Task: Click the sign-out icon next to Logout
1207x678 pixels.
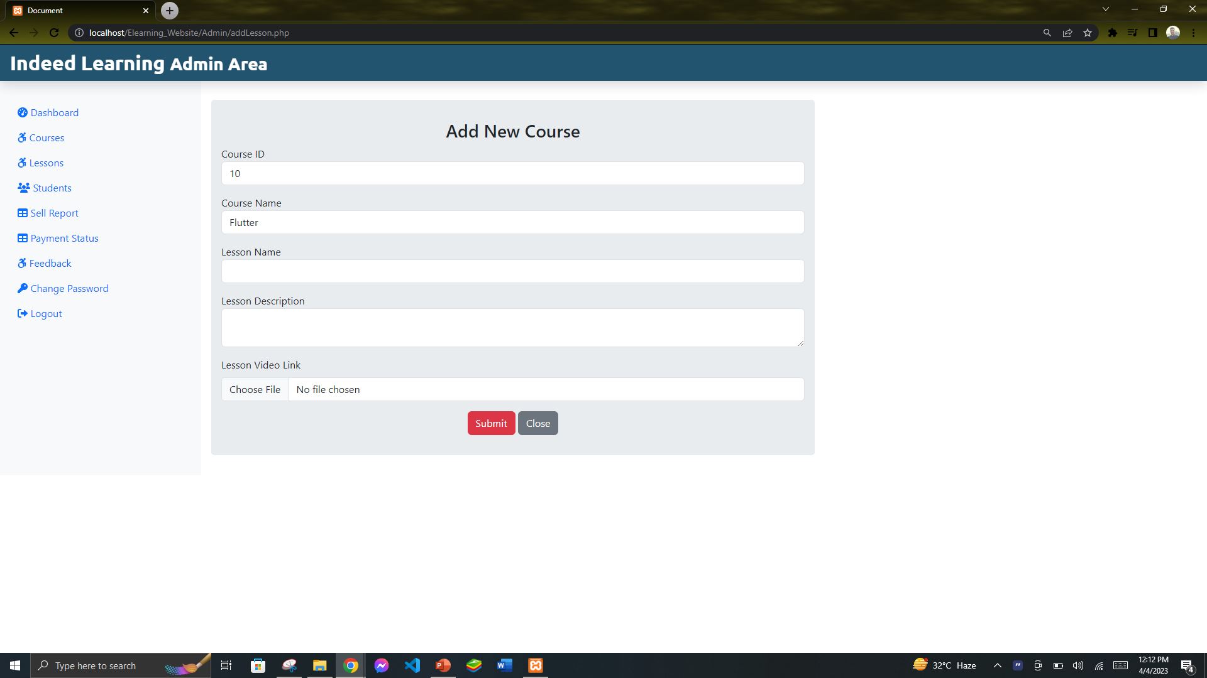Action: [x=23, y=313]
